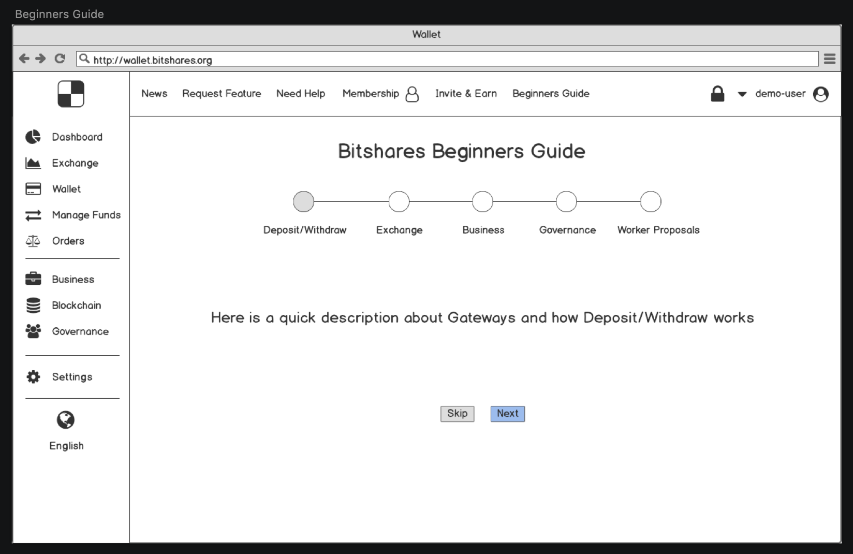Click the Settings gear icon
This screenshot has width=853, height=554.
(33, 377)
